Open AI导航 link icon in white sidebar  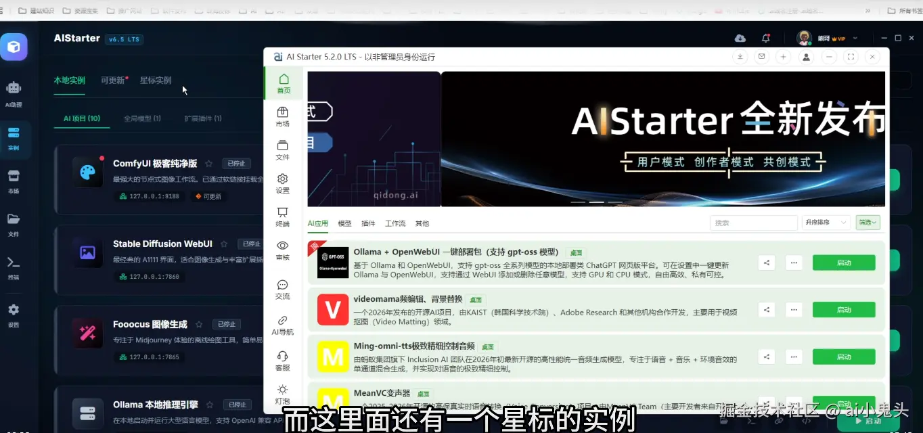click(x=283, y=325)
